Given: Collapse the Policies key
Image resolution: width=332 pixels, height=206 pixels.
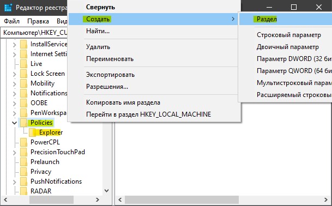Looking at the screenshot, I should coord(14,123).
